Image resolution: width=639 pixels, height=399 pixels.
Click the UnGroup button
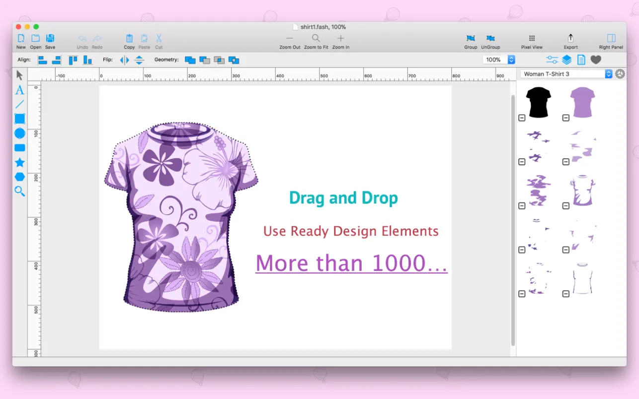490,40
